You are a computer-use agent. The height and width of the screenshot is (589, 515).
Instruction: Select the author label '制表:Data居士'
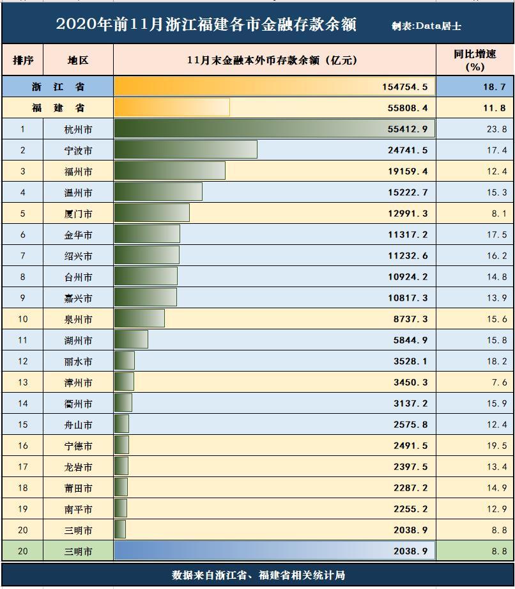426,26
